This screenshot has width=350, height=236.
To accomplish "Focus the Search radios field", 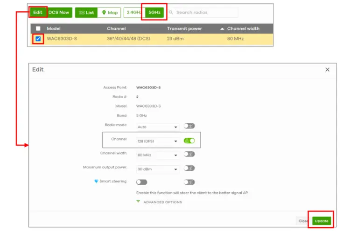I will click(203, 13).
